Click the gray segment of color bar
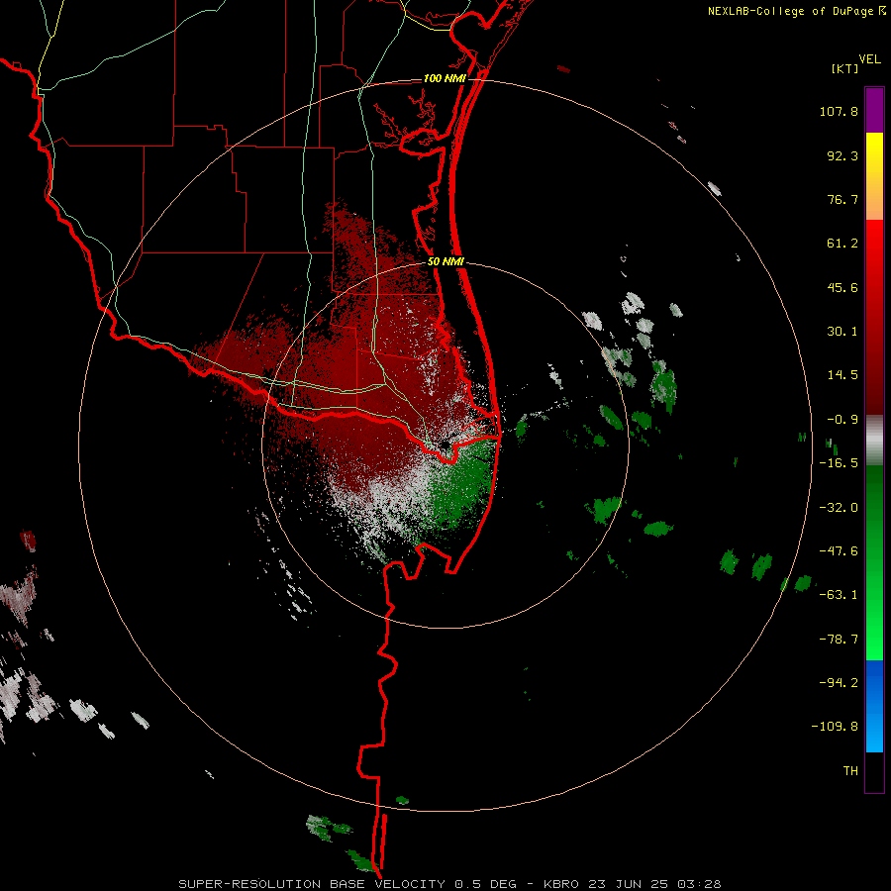891x891 pixels. pos(874,441)
